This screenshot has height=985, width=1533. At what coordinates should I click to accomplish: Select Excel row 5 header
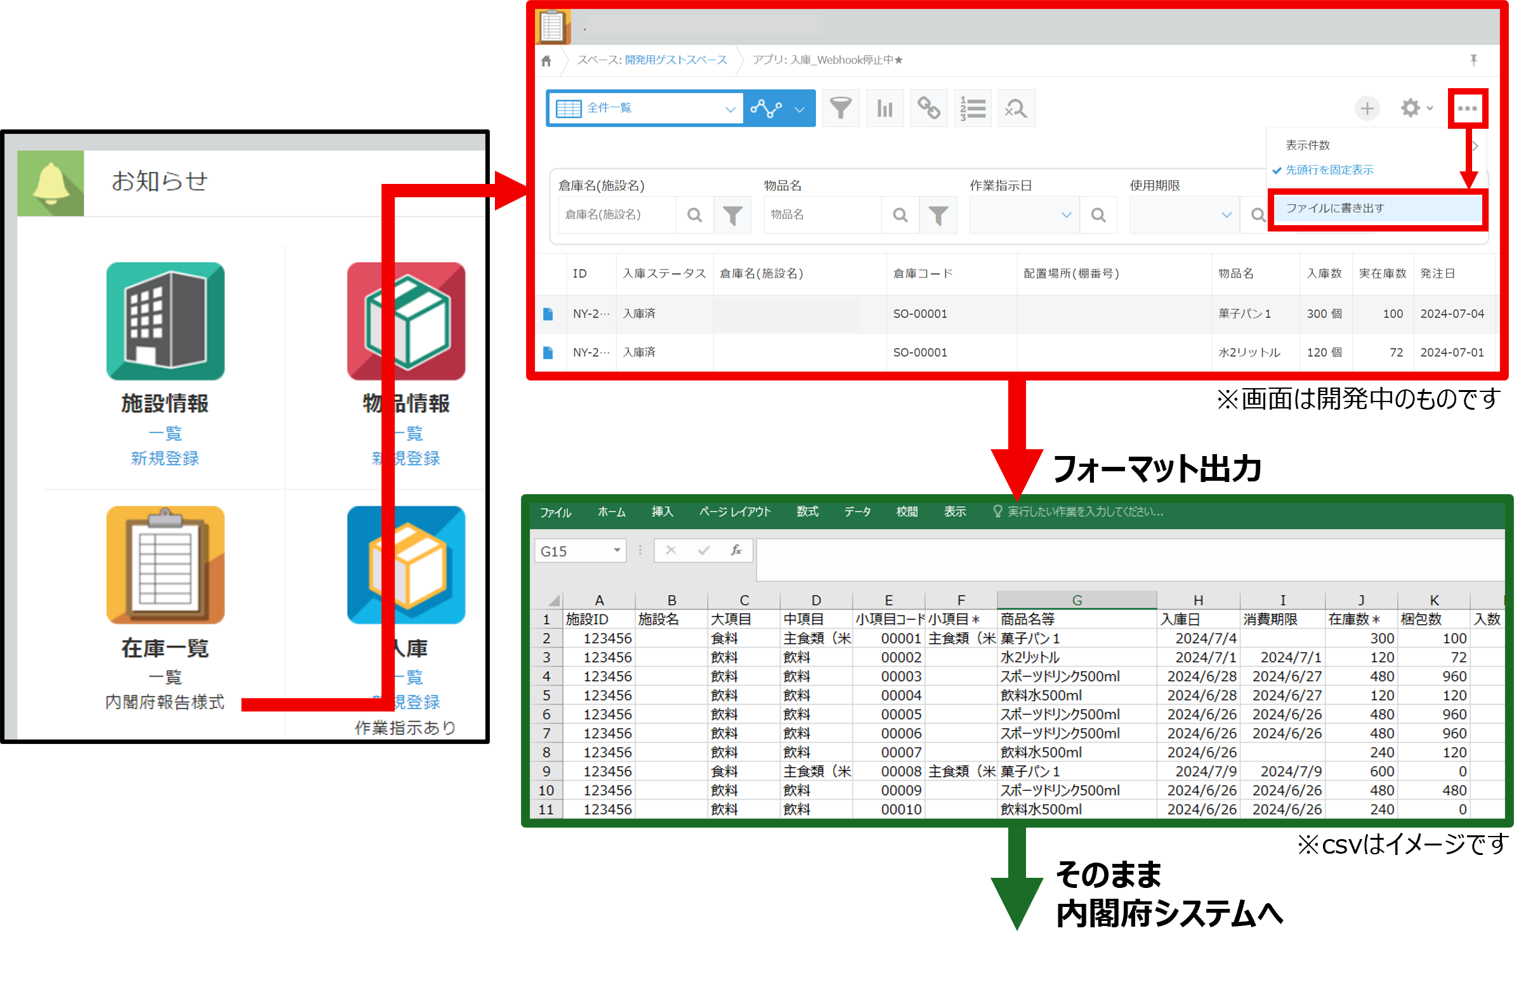click(x=546, y=696)
